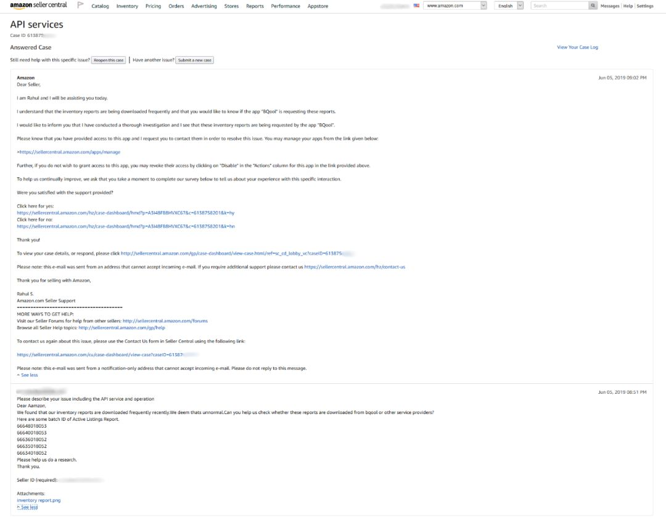This screenshot has height=517, width=666.
Task: Collapse the seller message with See less
Action: pyautogui.click(x=27, y=507)
